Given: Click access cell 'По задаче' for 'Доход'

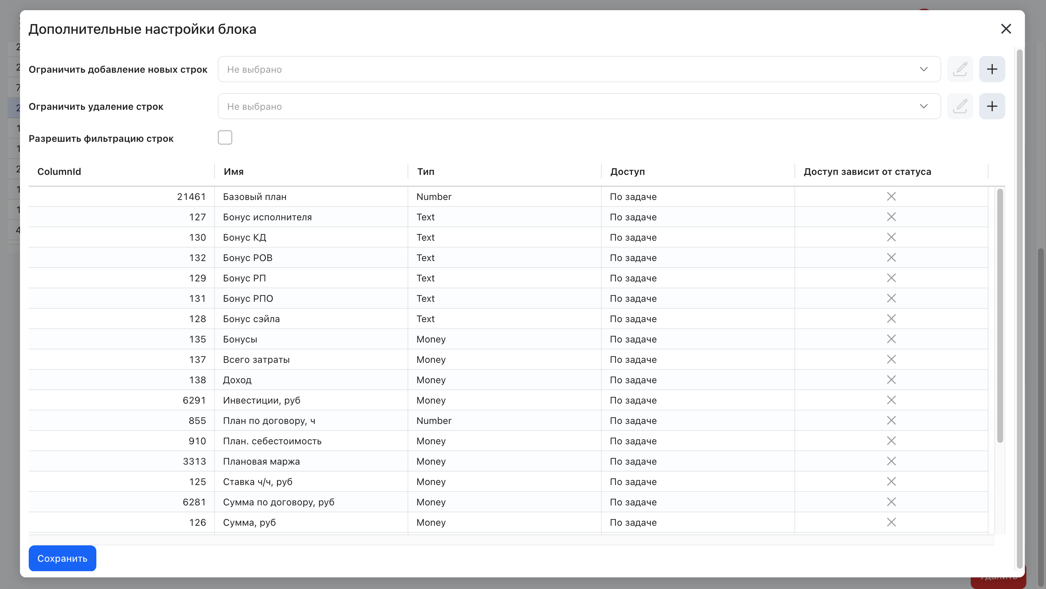Looking at the screenshot, I should point(698,380).
